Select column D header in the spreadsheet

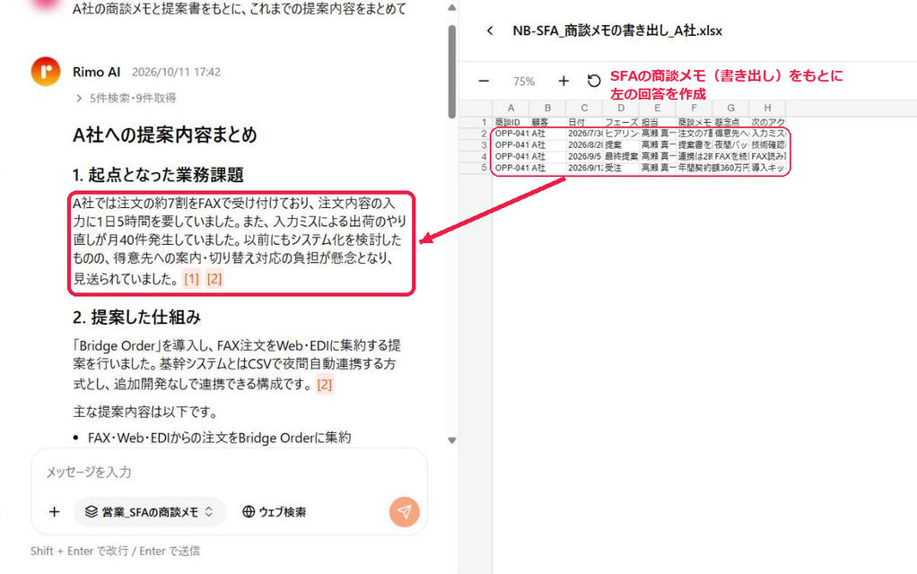click(x=621, y=109)
